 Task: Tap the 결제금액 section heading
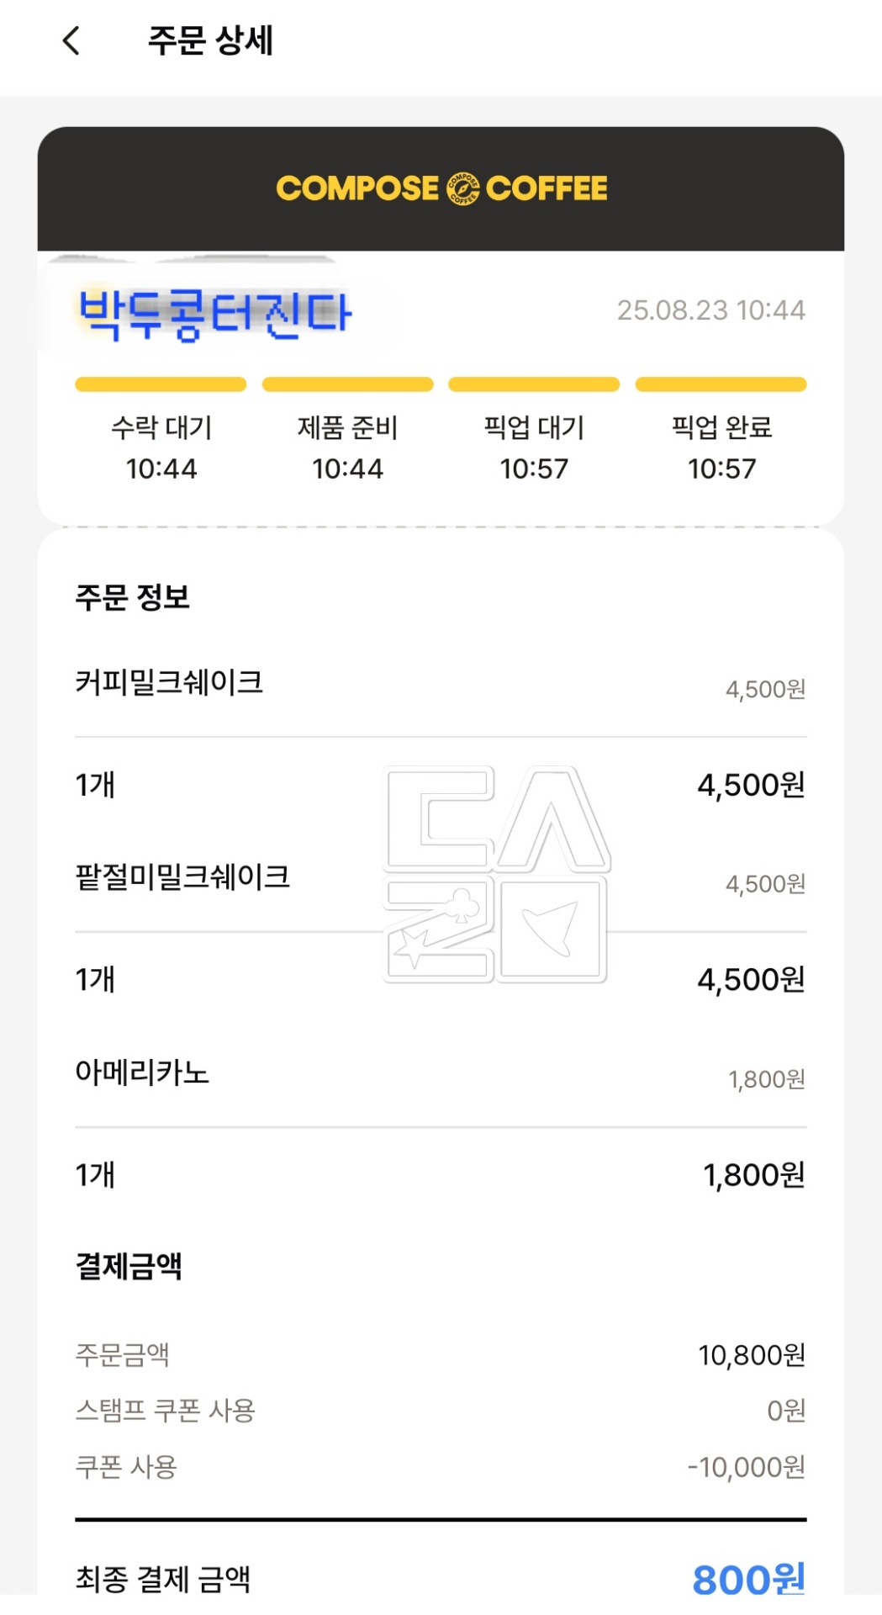[129, 1266]
